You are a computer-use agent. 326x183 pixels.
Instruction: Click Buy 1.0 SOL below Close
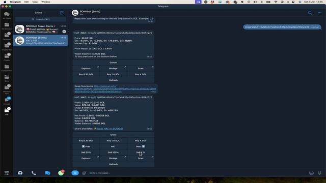113,141
